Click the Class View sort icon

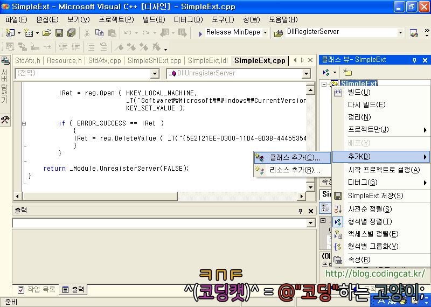pyautogui.click(x=326, y=72)
